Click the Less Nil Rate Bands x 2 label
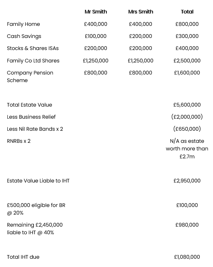The image size is (213, 267). [x=35, y=129]
